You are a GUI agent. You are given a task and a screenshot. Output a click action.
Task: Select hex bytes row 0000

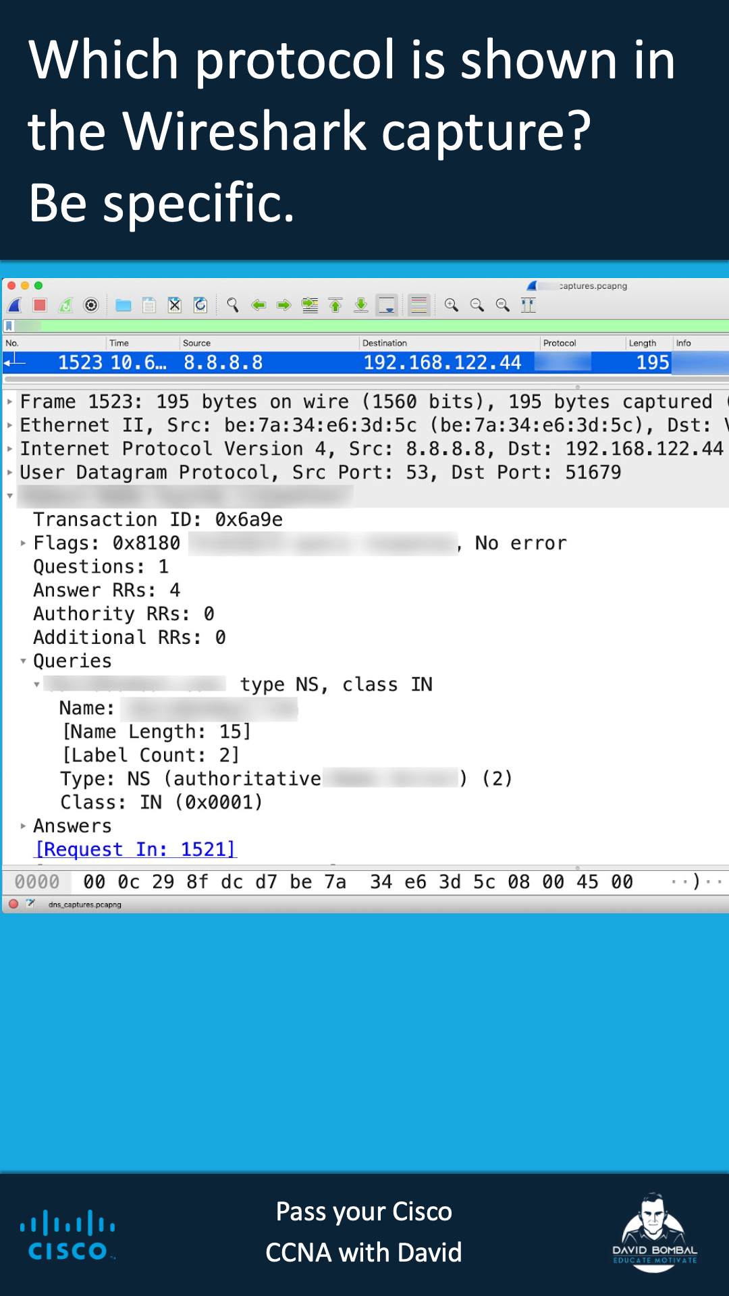pos(365,882)
